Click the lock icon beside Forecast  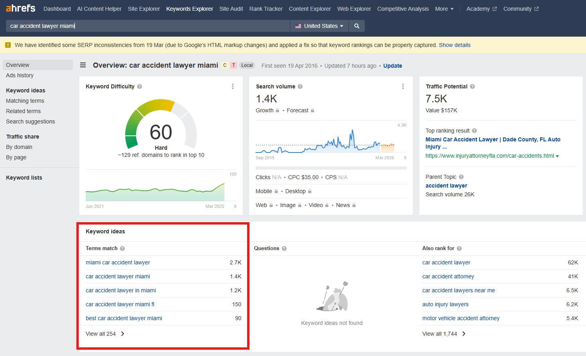[x=313, y=110]
